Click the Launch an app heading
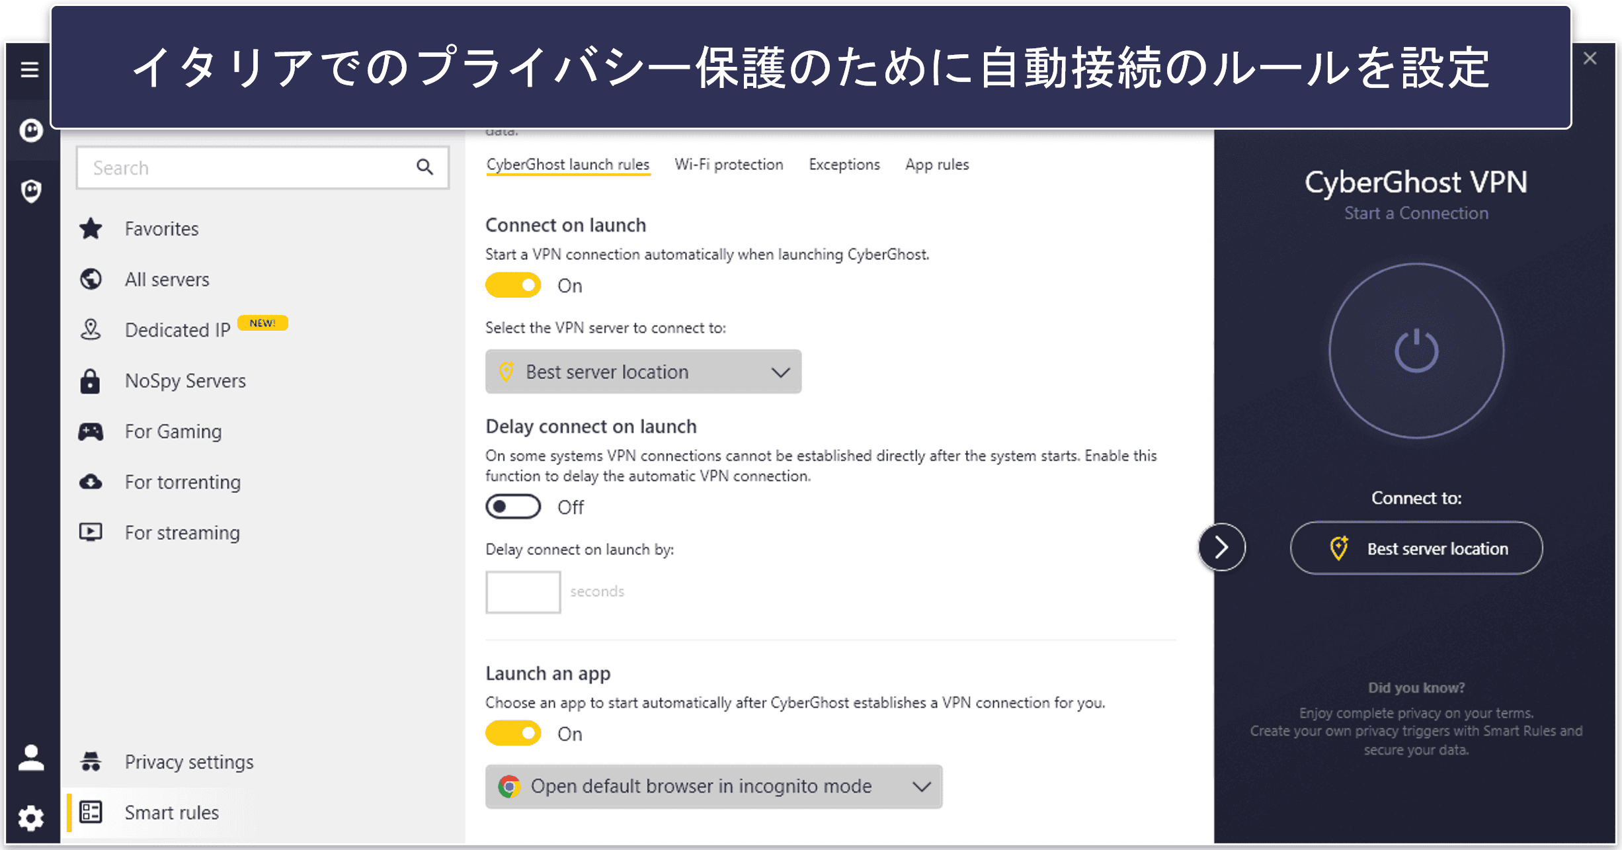Image resolution: width=1622 pixels, height=850 pixels. (548, 673)
